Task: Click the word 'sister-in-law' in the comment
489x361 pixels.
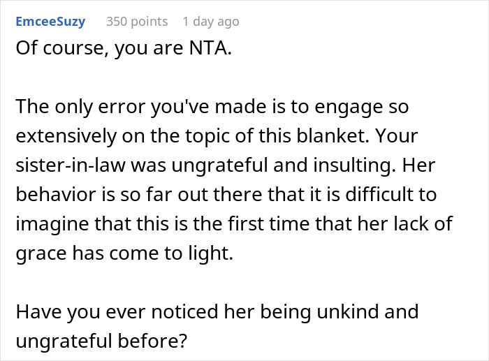Action: coord(70,165)
